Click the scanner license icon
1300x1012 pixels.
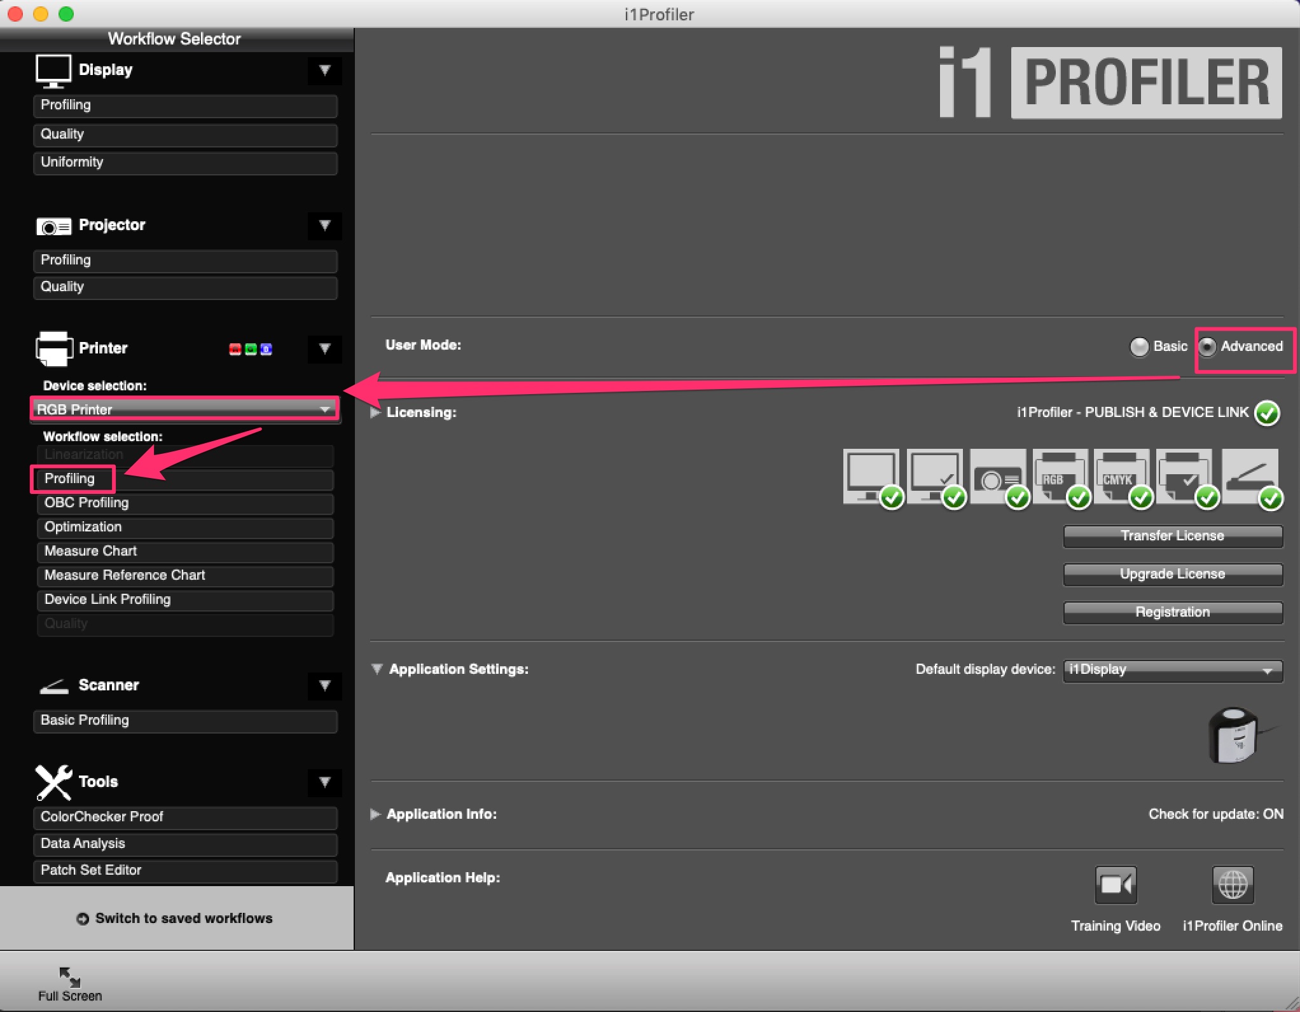[1249, 477]
